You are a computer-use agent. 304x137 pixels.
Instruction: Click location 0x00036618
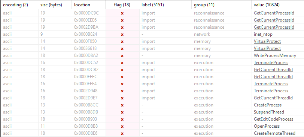coord(85,48)
